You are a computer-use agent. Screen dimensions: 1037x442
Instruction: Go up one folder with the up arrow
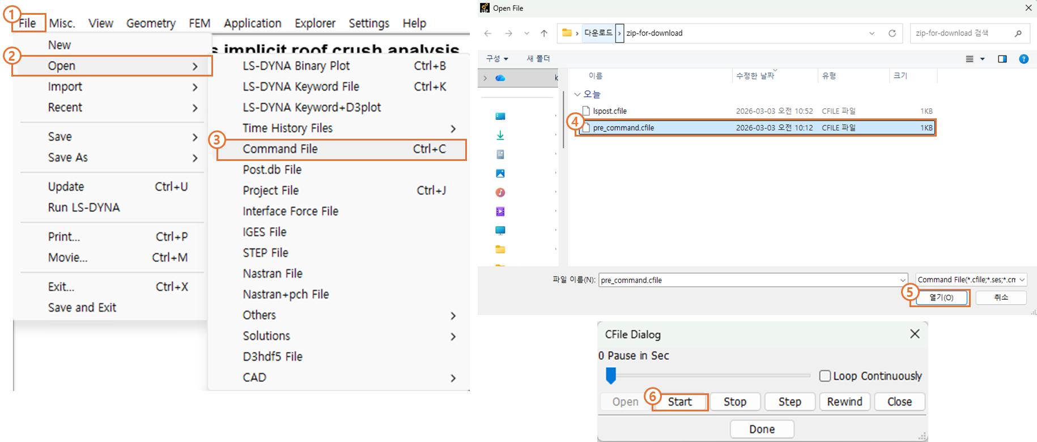544,33
